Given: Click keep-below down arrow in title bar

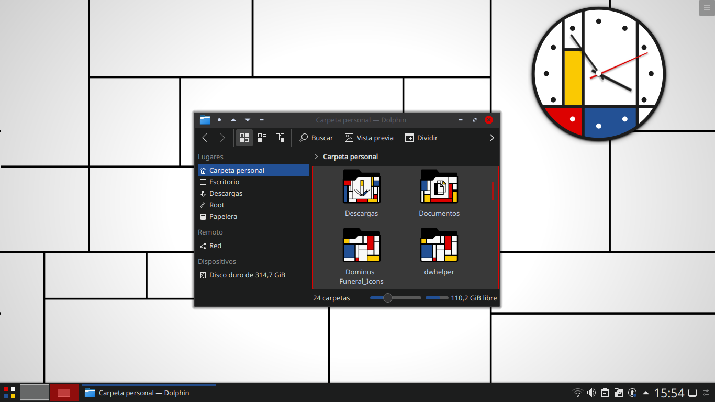Looking at the screenshot, I should coord(248,120).
